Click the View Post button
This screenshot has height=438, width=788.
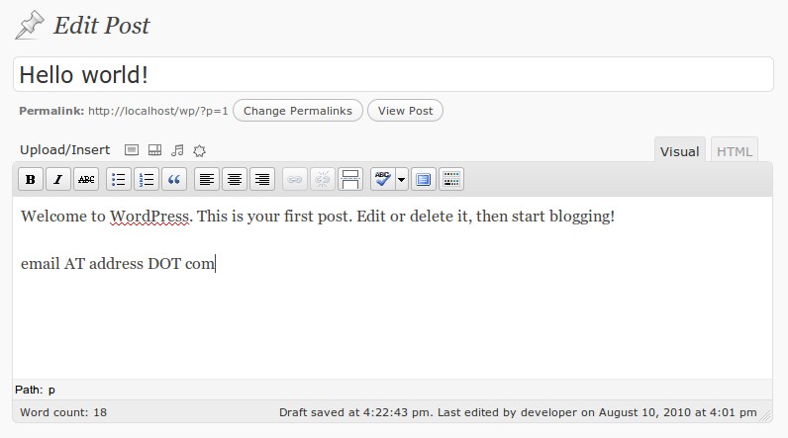click(405, 111)
